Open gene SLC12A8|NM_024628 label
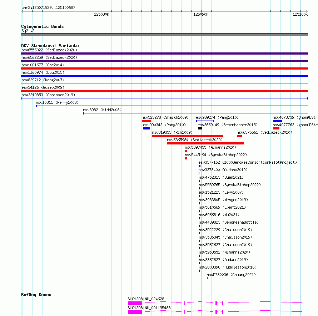 (x=146, y=299)
